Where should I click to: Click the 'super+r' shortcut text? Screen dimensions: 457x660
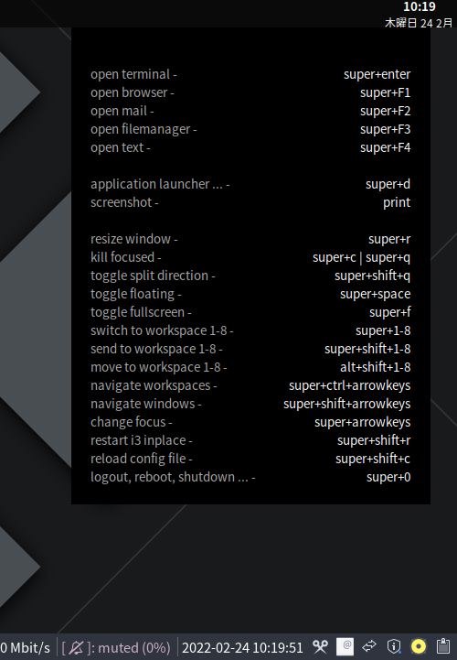pyautogui.click(x=389, y=239)
